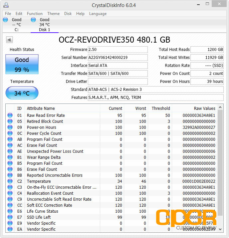Click the Serial Number field
Screen dimensions: 229x238
[x=118, y=58]
